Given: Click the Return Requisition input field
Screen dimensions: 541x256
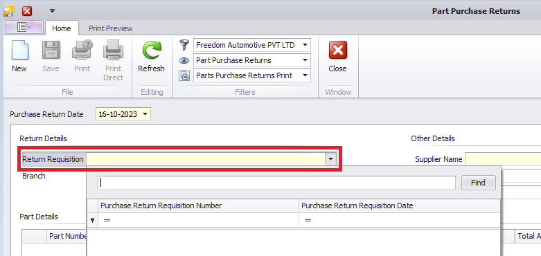Looking at the screenshot, I should coord(206,159).
